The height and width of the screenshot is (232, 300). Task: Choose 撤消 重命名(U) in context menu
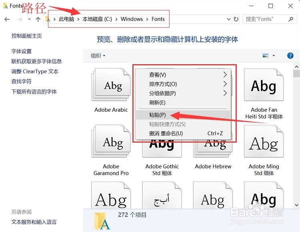pos(183,133)
